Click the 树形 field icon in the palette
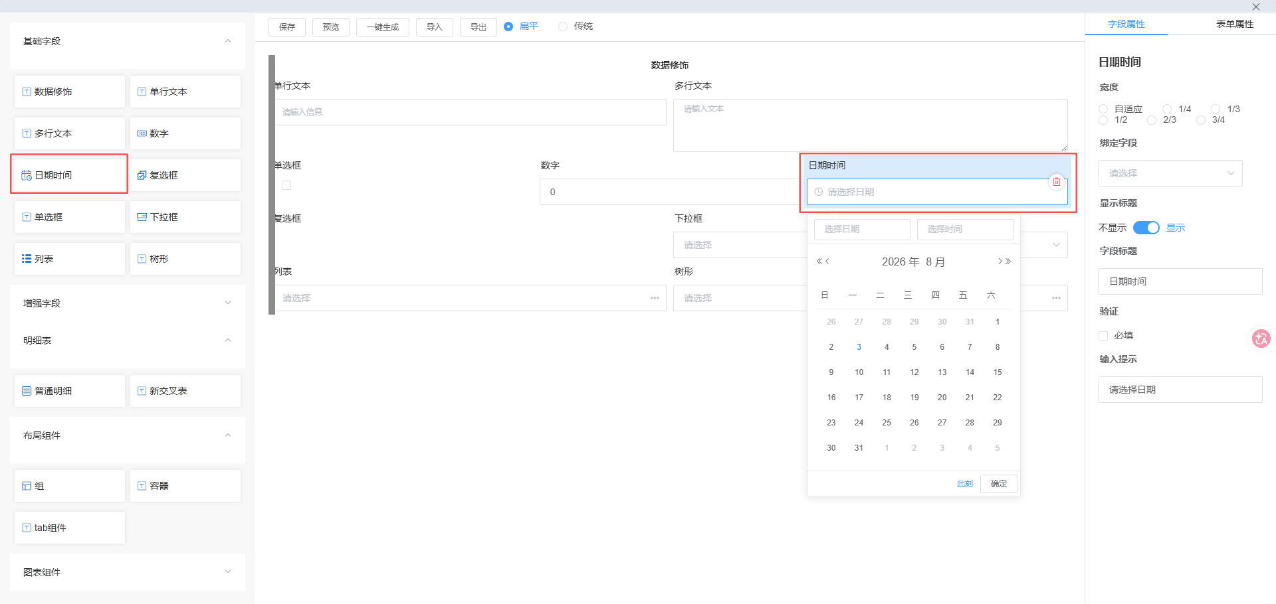The image size is (1276, 604). [142, 259]
